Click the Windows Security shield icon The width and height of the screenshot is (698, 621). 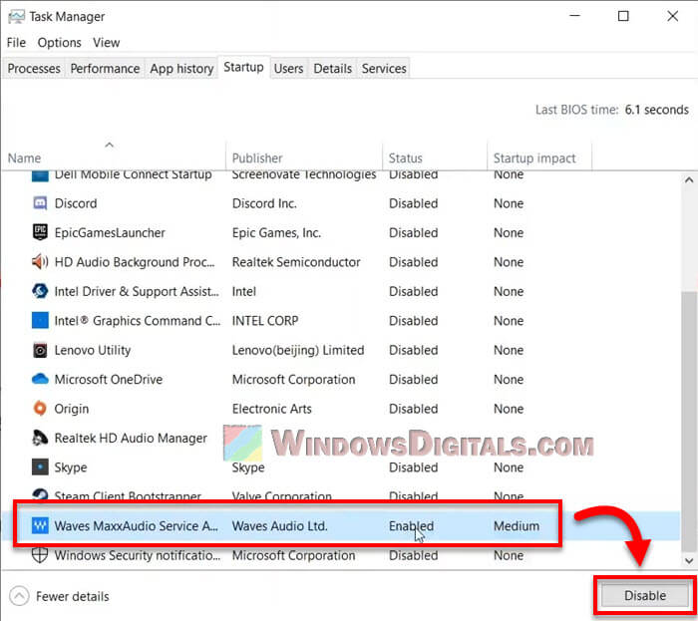(40, 555)
